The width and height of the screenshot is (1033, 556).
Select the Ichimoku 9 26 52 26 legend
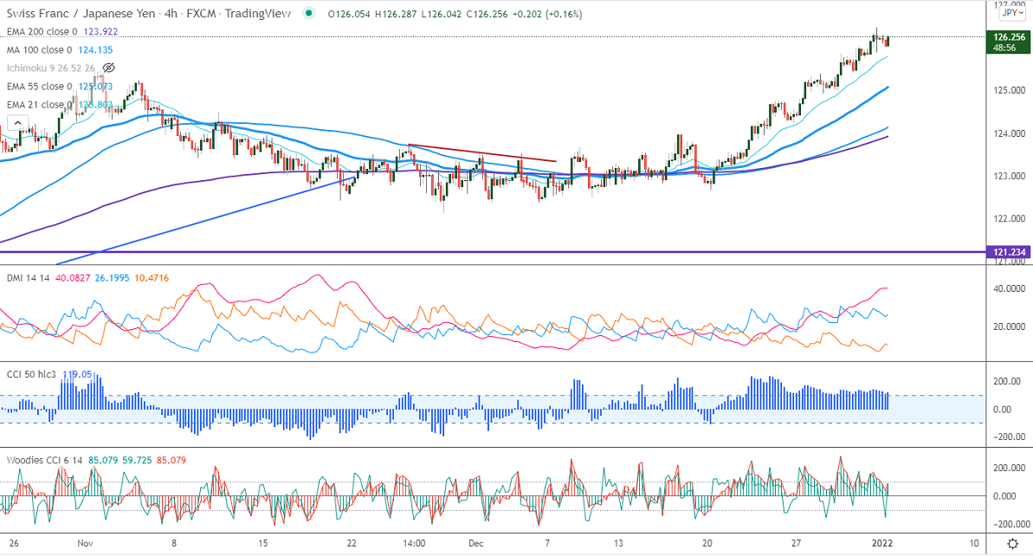pyautogui.click(x=51, y=68)
